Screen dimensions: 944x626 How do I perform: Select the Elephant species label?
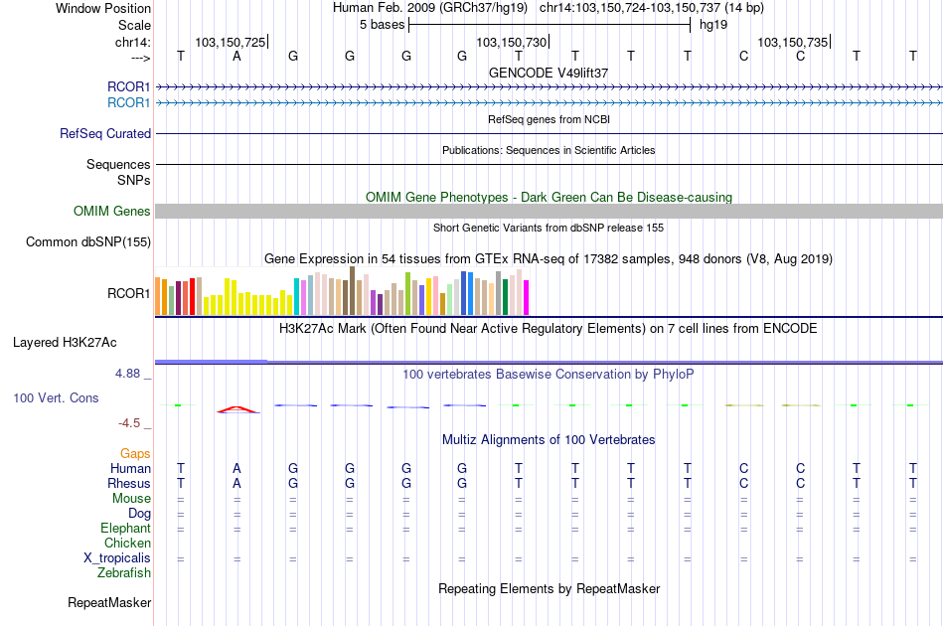(x=125, y=528)
